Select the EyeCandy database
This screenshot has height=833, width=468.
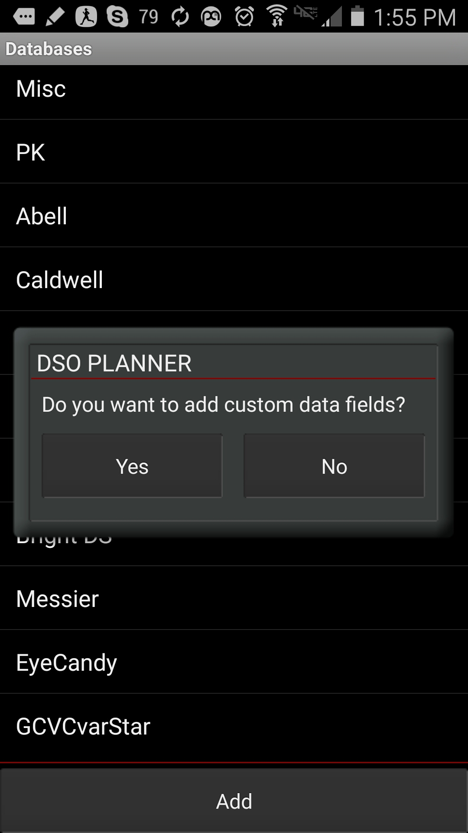pos(234,662)
